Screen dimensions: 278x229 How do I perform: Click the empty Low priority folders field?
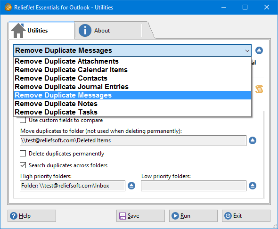[x=194, y=186]
